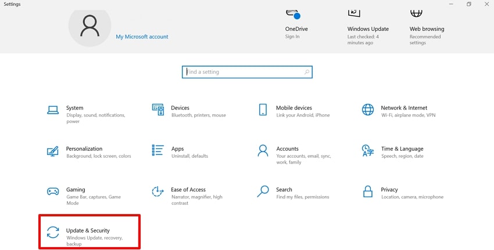This screenshot has height=250, width=494.
Task: Click "Your accounts, email, sync, work, family" text
Action: point(303,159)
